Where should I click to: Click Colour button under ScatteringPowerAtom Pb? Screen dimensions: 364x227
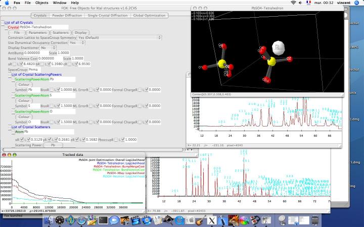click(24, 85)
